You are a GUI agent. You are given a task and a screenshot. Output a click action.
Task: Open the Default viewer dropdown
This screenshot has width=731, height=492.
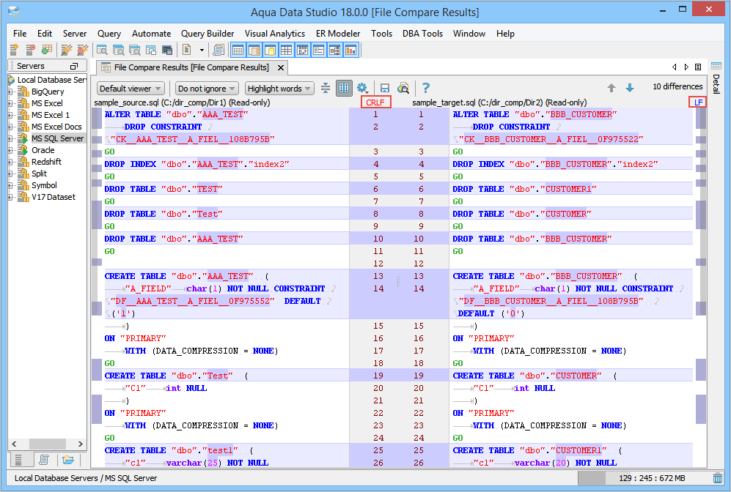point(131,89)
